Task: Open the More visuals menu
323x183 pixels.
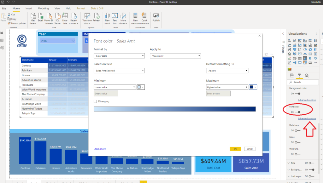Action: point(123,19)
